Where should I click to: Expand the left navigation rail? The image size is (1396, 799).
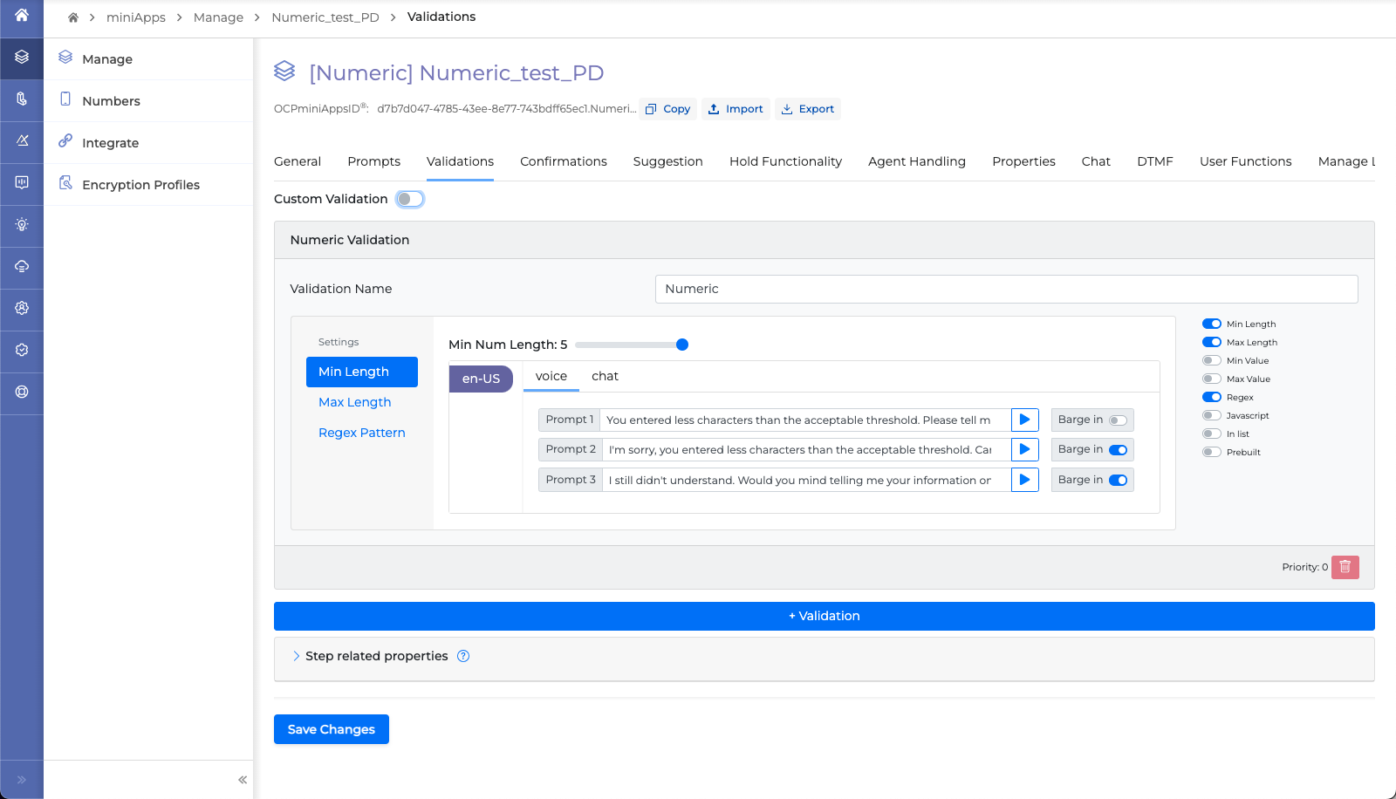[x=22, y=780]
